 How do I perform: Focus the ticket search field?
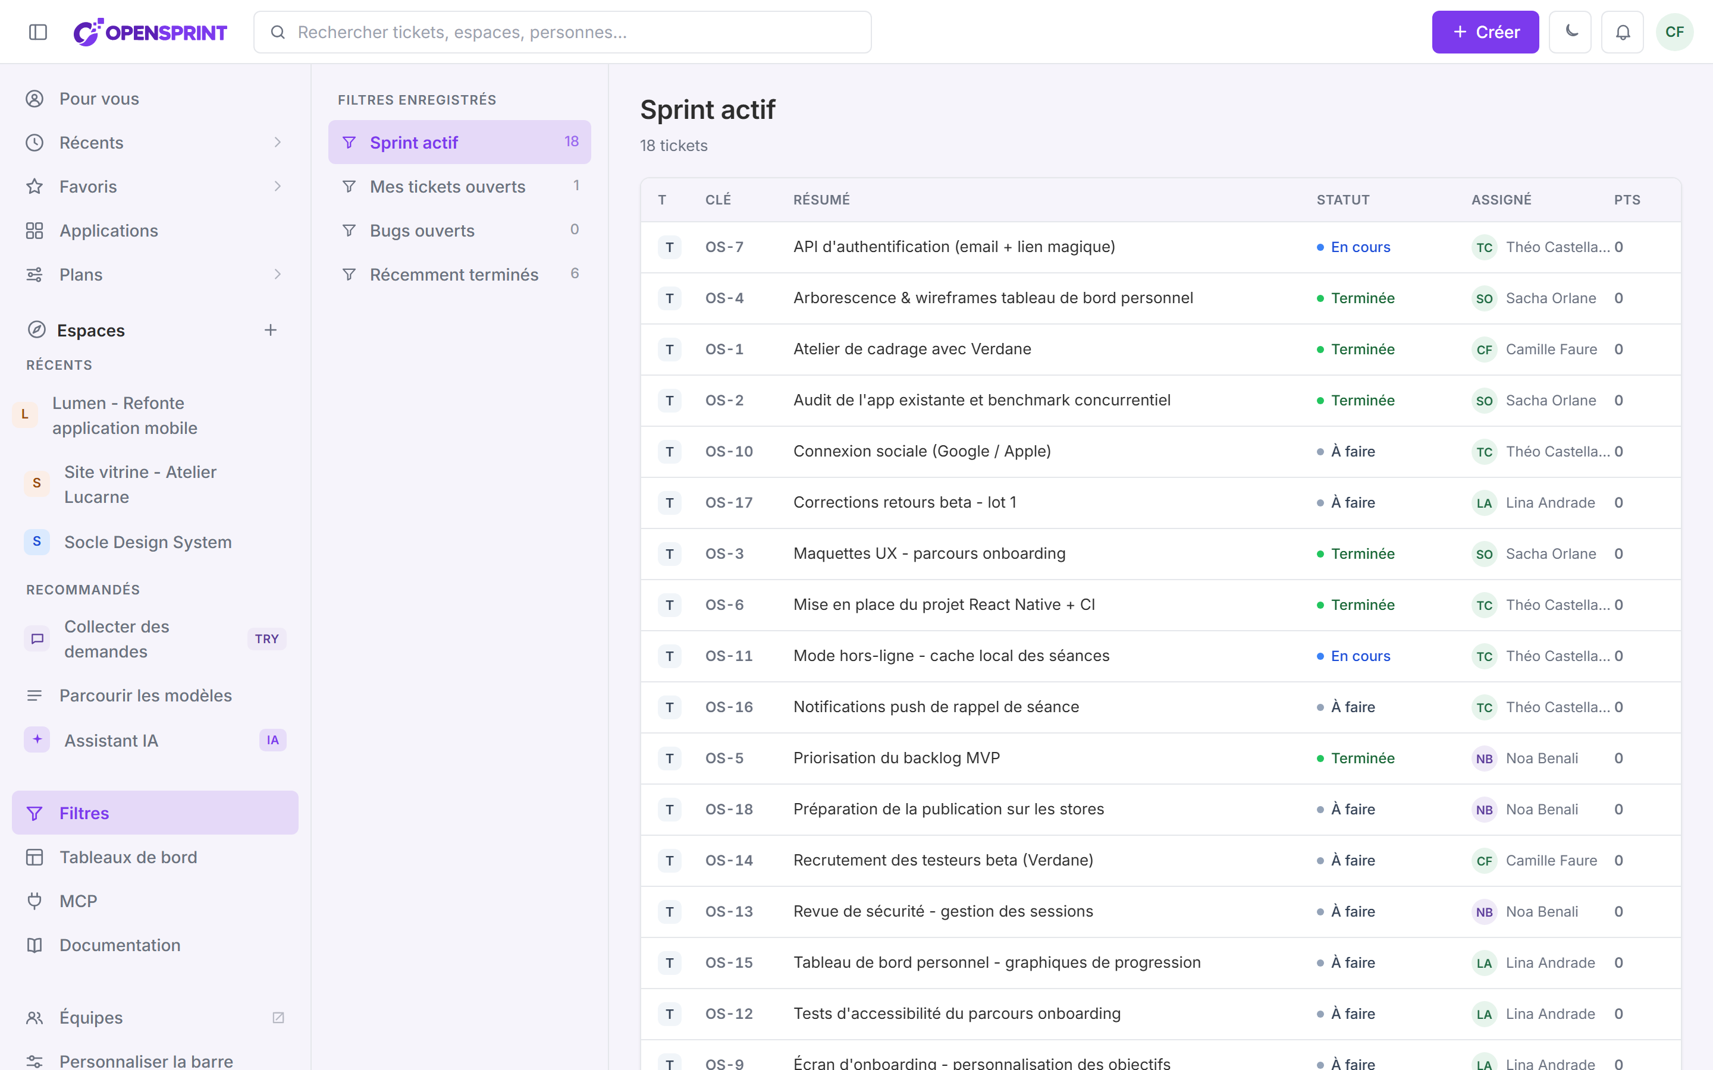click(x=562, y=32)
